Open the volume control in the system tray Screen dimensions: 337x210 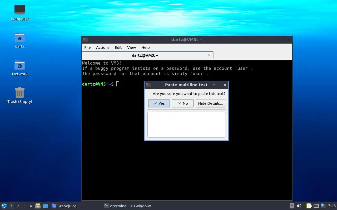(299, 206)
